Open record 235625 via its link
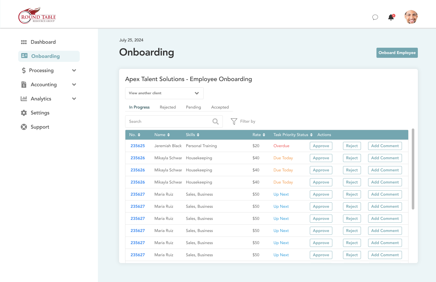 click(138, 146)
